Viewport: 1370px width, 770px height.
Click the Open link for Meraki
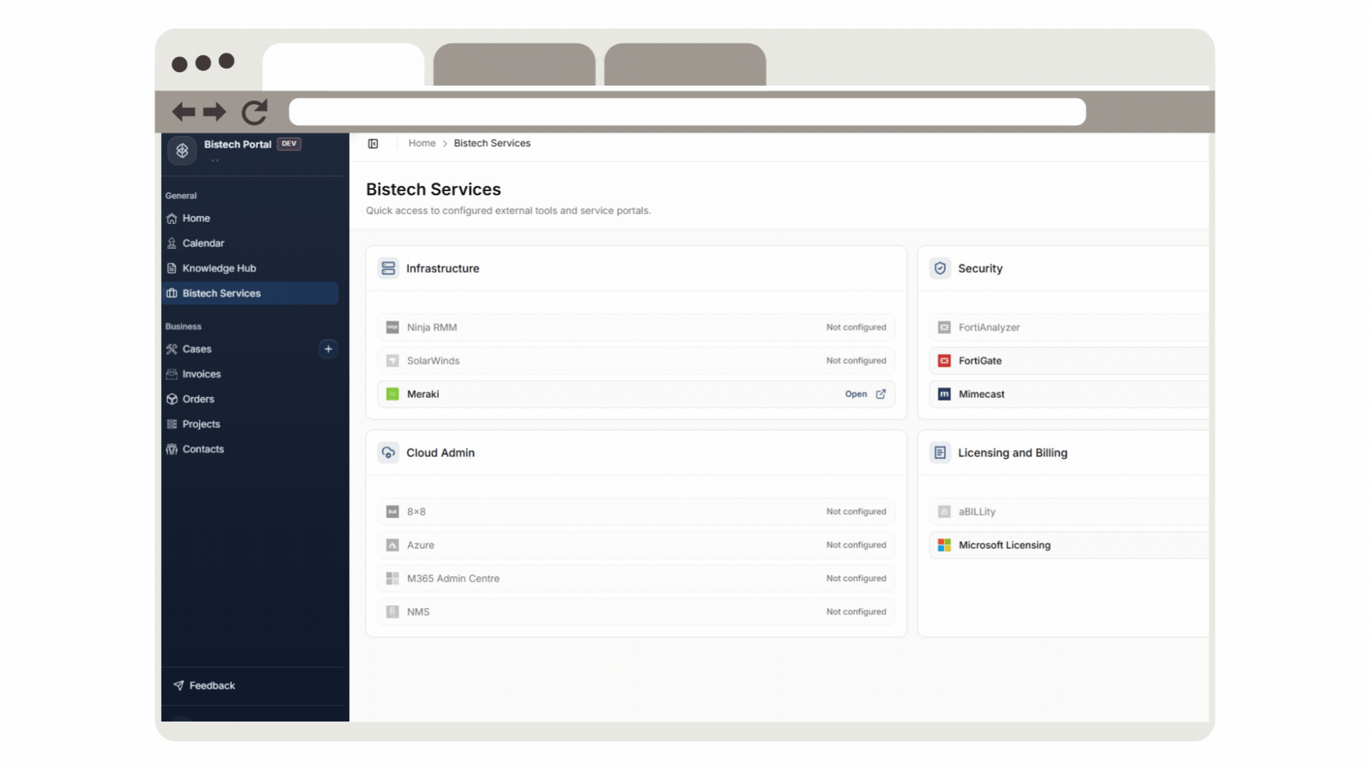(x=856, y=394)
